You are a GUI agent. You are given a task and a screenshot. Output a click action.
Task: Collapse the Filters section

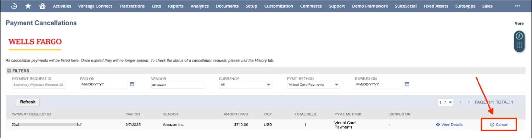9,71
